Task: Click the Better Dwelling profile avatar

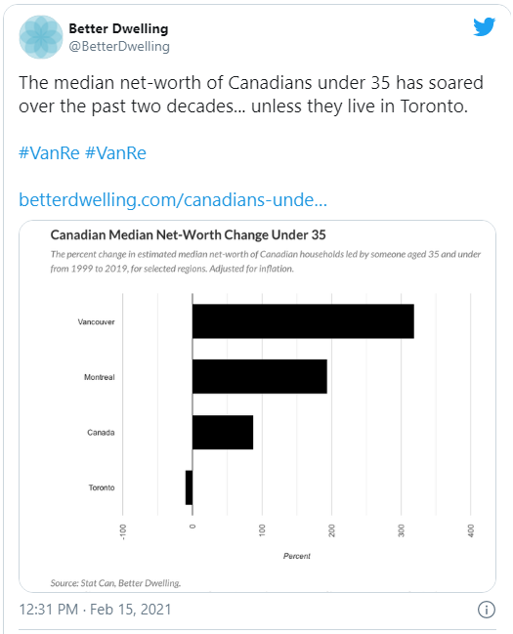Action: [x=41, y=37]
